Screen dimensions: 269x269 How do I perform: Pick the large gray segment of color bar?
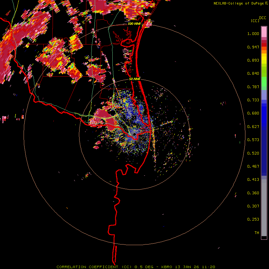tap(264, 208)
